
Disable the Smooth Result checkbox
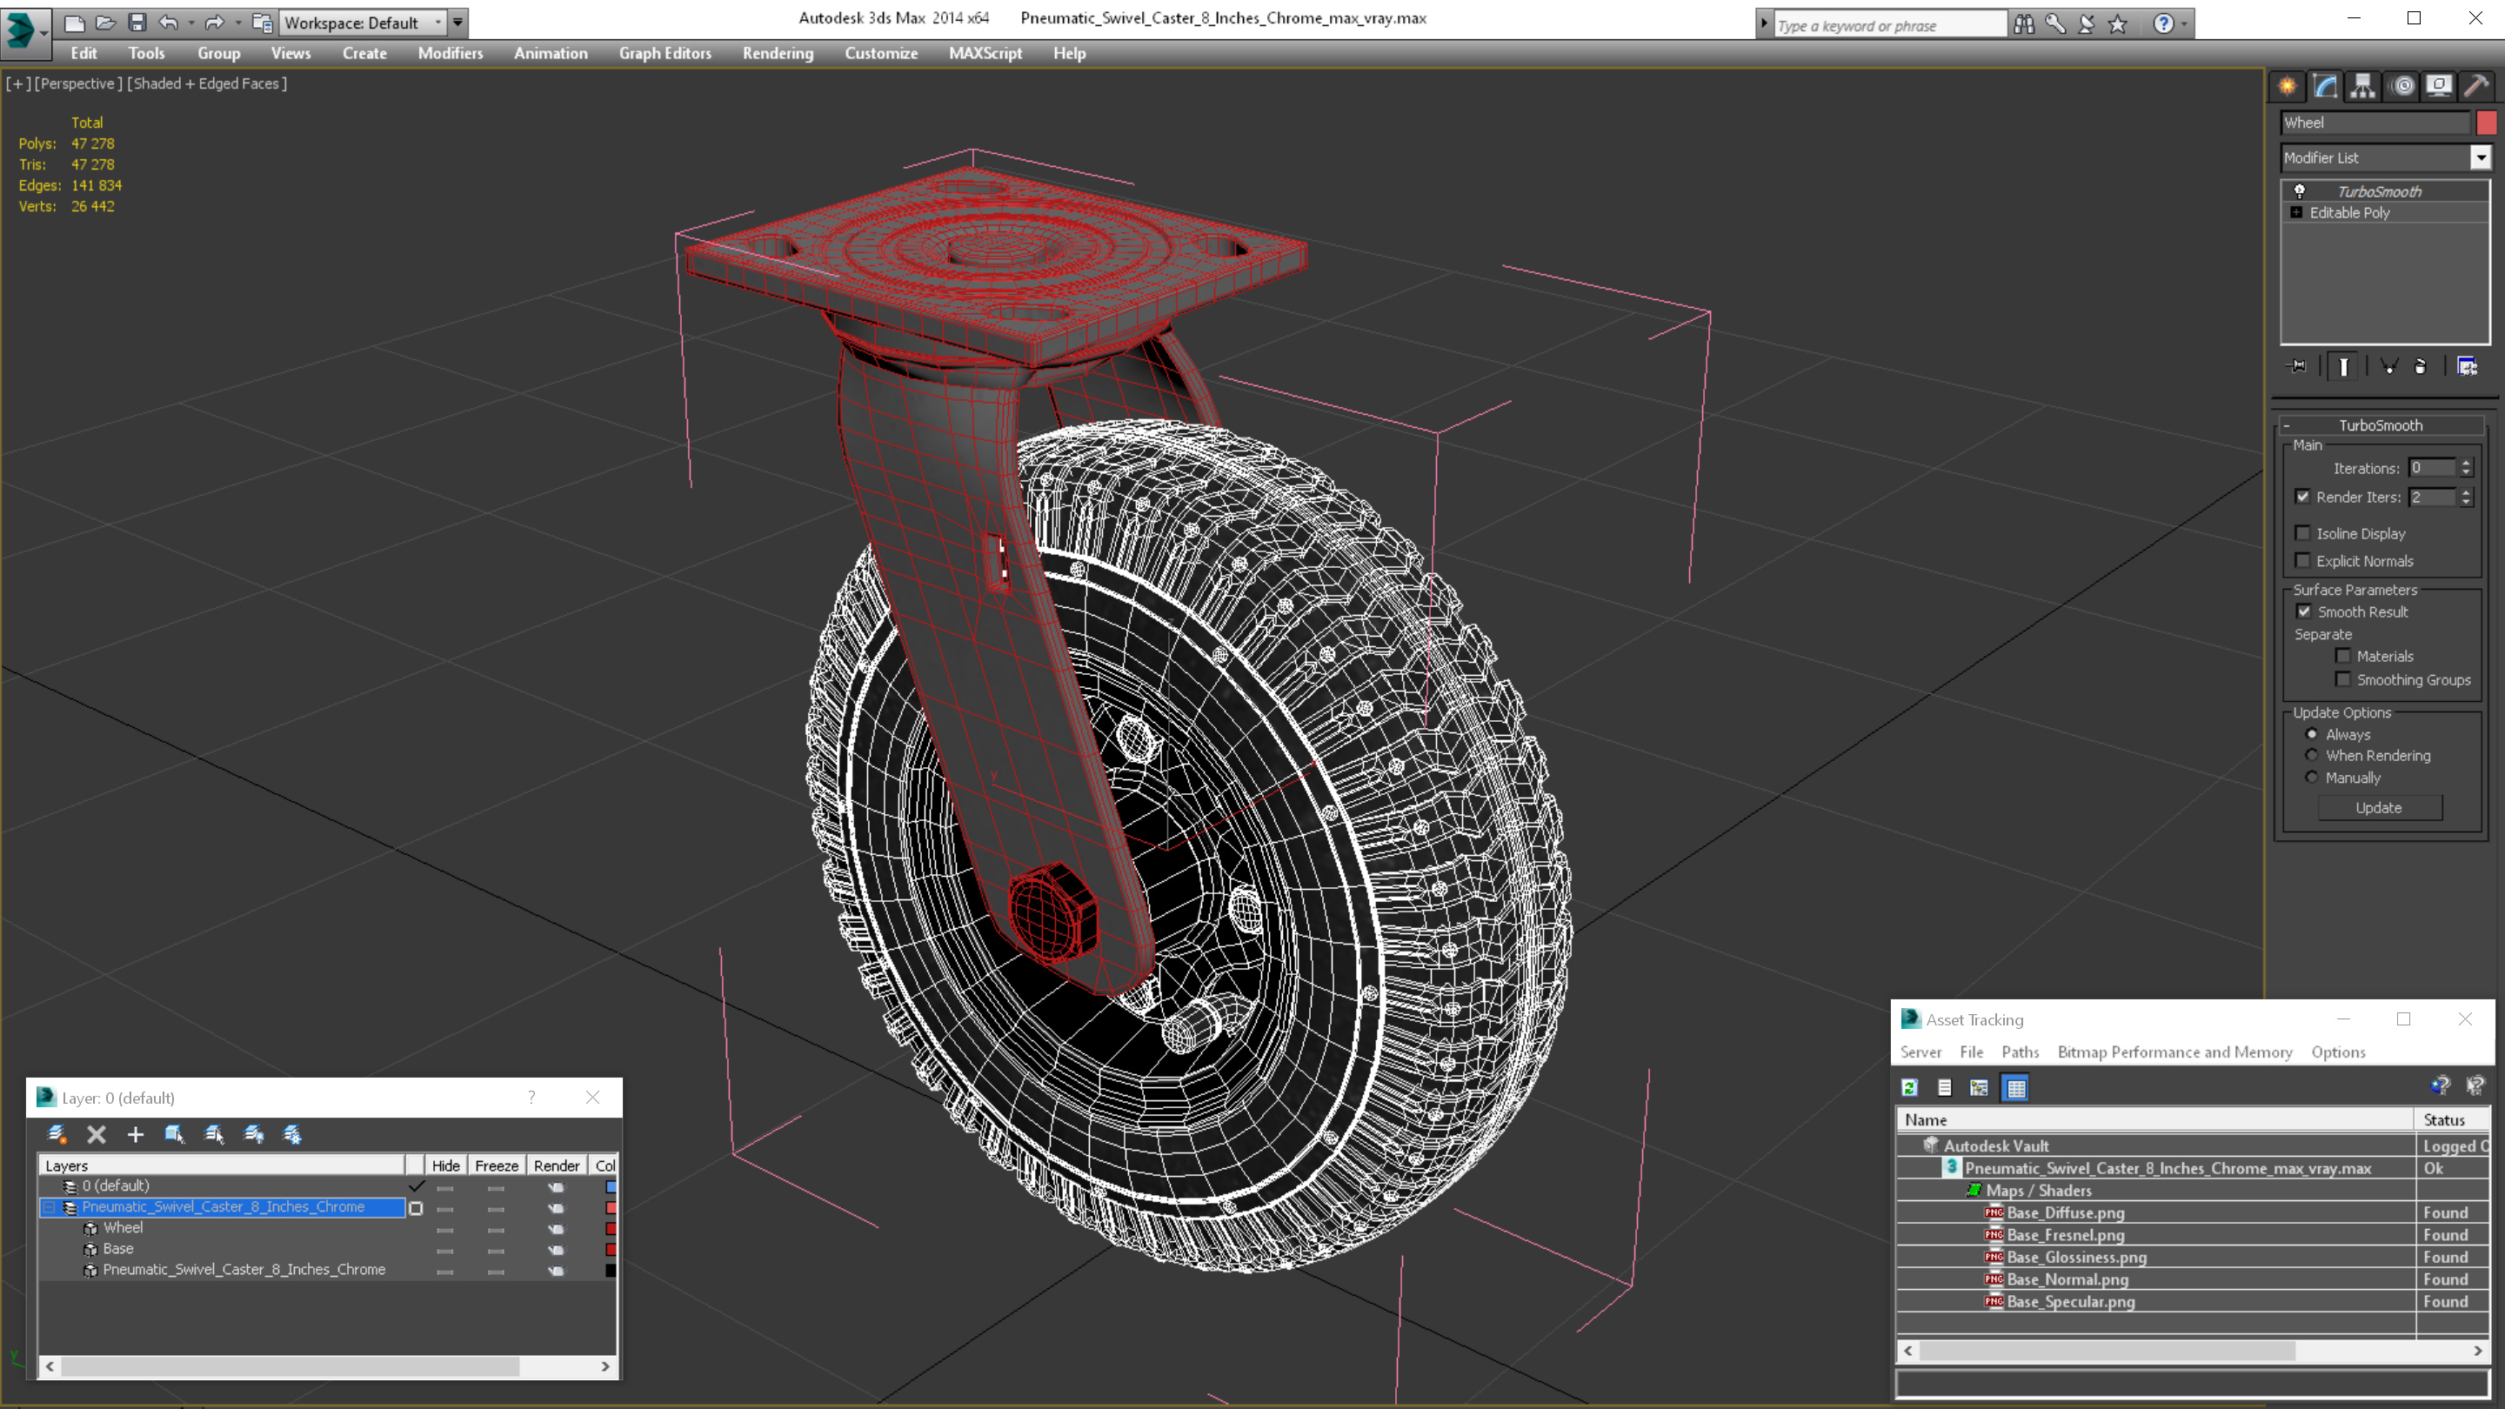[x=2304, y=611]
